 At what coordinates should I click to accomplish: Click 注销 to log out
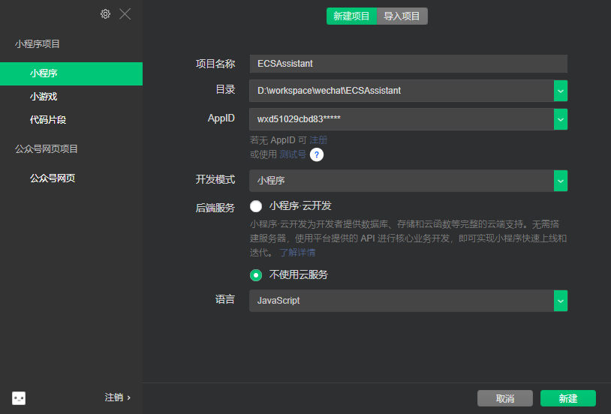coord(118,397)
